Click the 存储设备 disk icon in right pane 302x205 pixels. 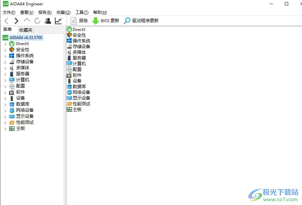click(69, 46)
